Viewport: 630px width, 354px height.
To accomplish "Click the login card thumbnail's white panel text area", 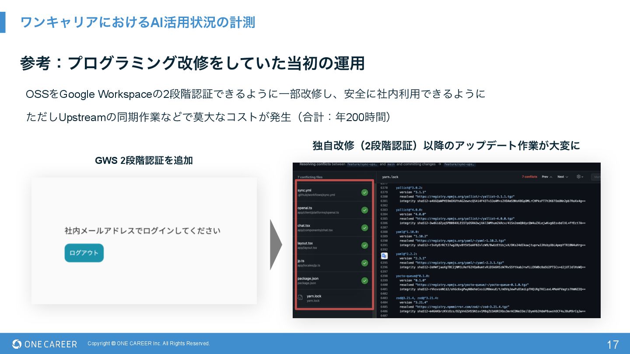I will coord(144,241).
